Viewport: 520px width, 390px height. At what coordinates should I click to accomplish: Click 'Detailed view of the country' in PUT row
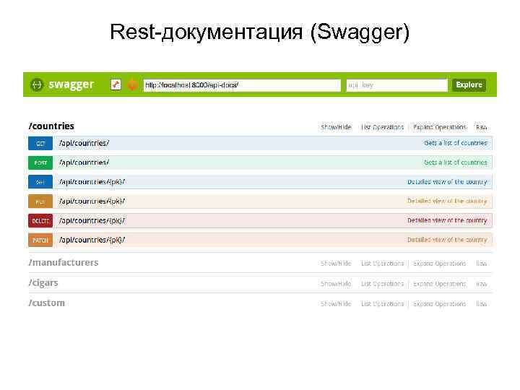tap(447, 201)
